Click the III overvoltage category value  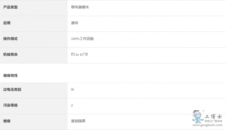tap(72, 90)
